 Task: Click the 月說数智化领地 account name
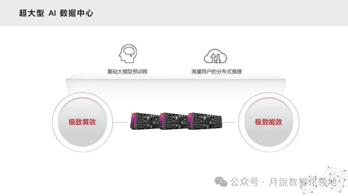[303, 182]
